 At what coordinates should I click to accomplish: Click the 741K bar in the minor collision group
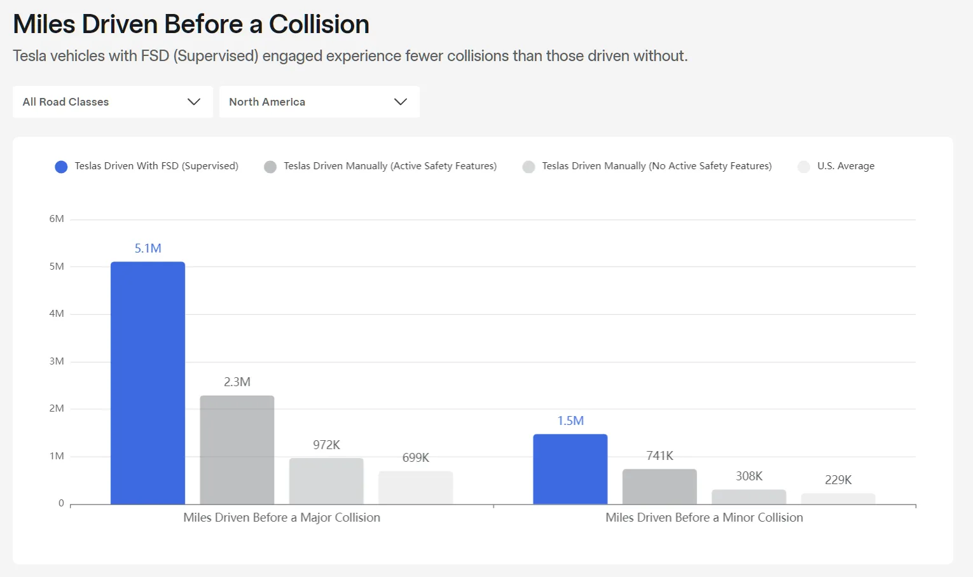tap(659, 487)
